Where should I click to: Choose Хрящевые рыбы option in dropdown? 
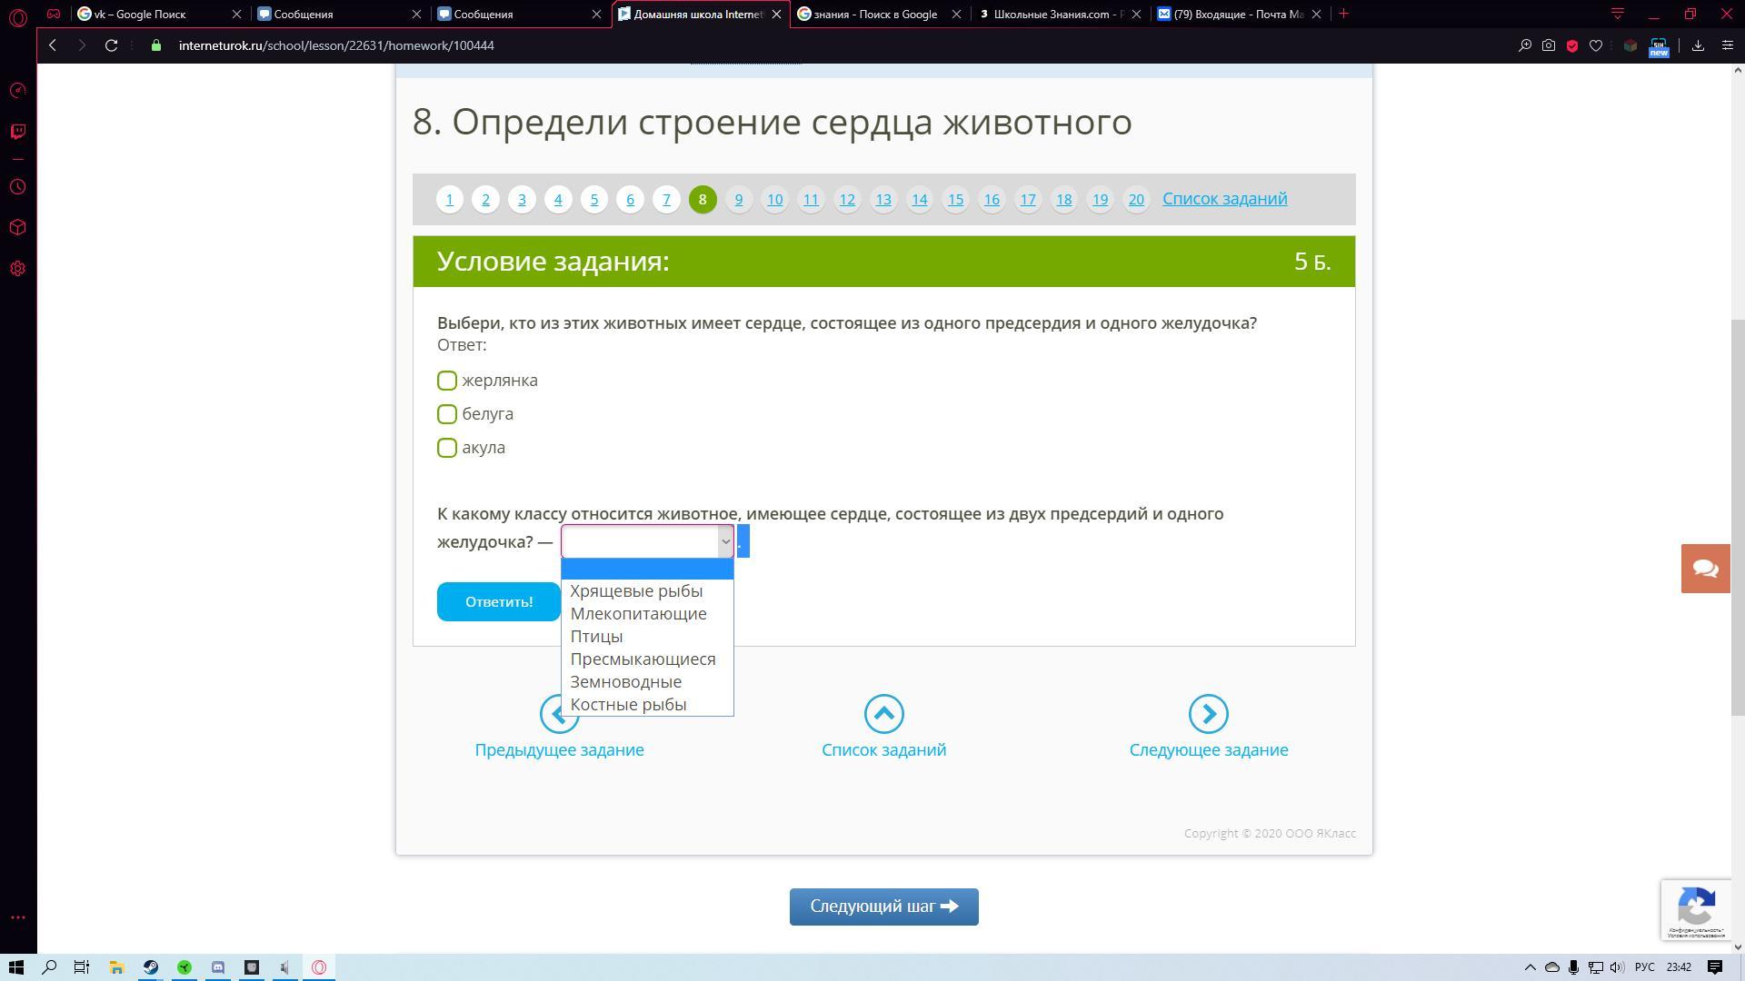636,591
